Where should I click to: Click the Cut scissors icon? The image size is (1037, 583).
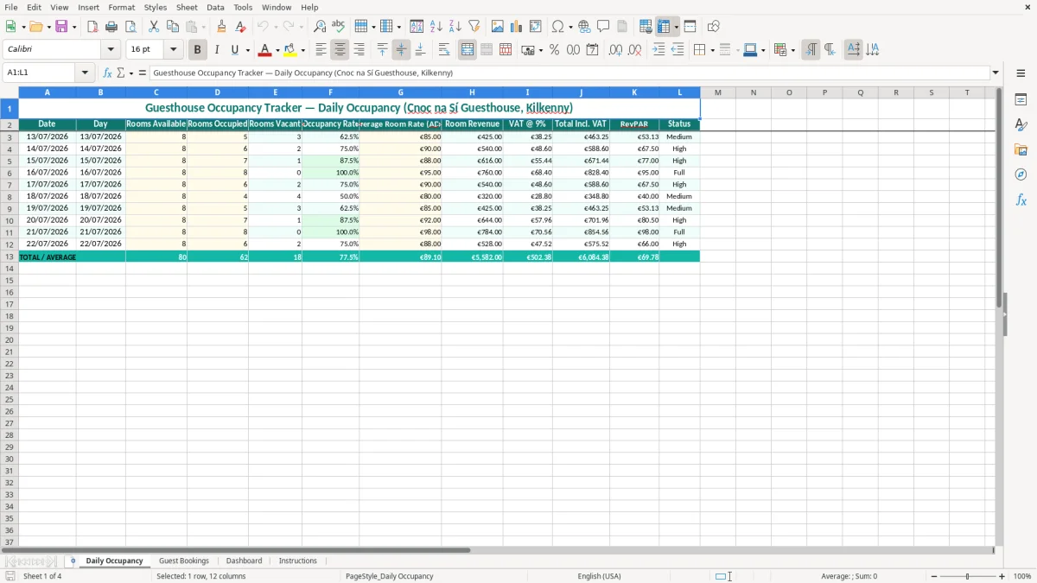coord(154,27)
